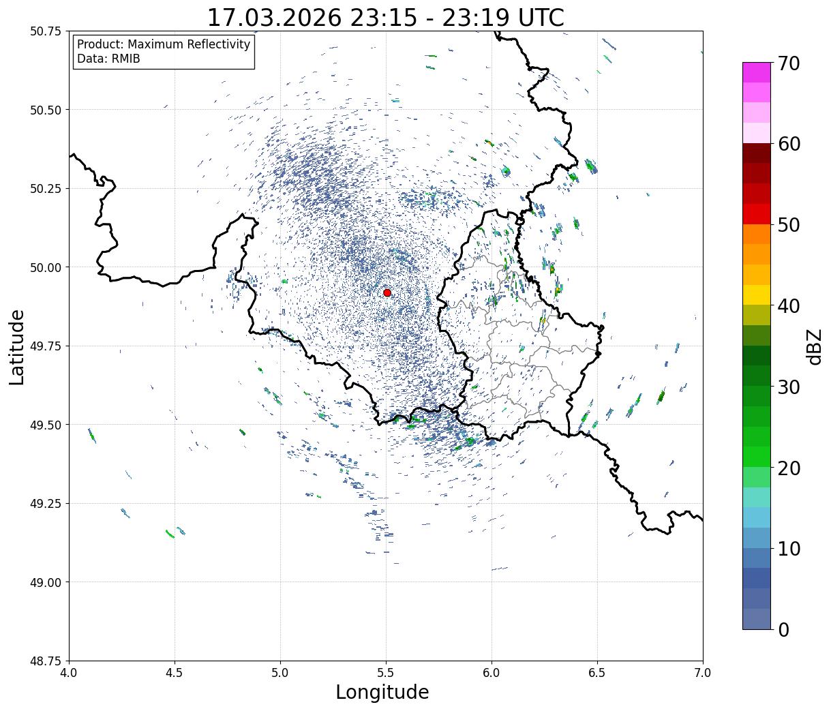
Task: Click the colorbar tick label 20
Action: pyautogui.click(x=789, y=468)
